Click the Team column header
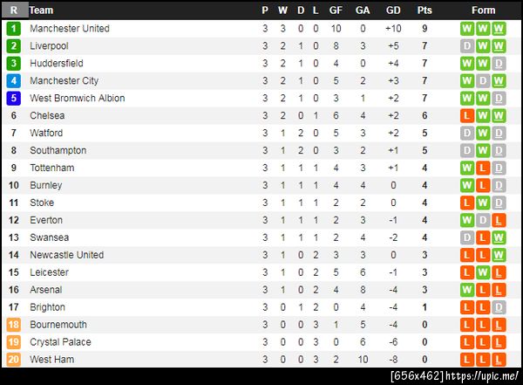Screen dimensions: 523x385 [41, 10]
